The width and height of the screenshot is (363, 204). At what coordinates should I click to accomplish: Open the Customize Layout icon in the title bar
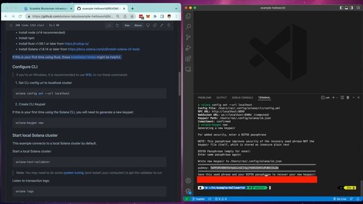tap(358, 7)
